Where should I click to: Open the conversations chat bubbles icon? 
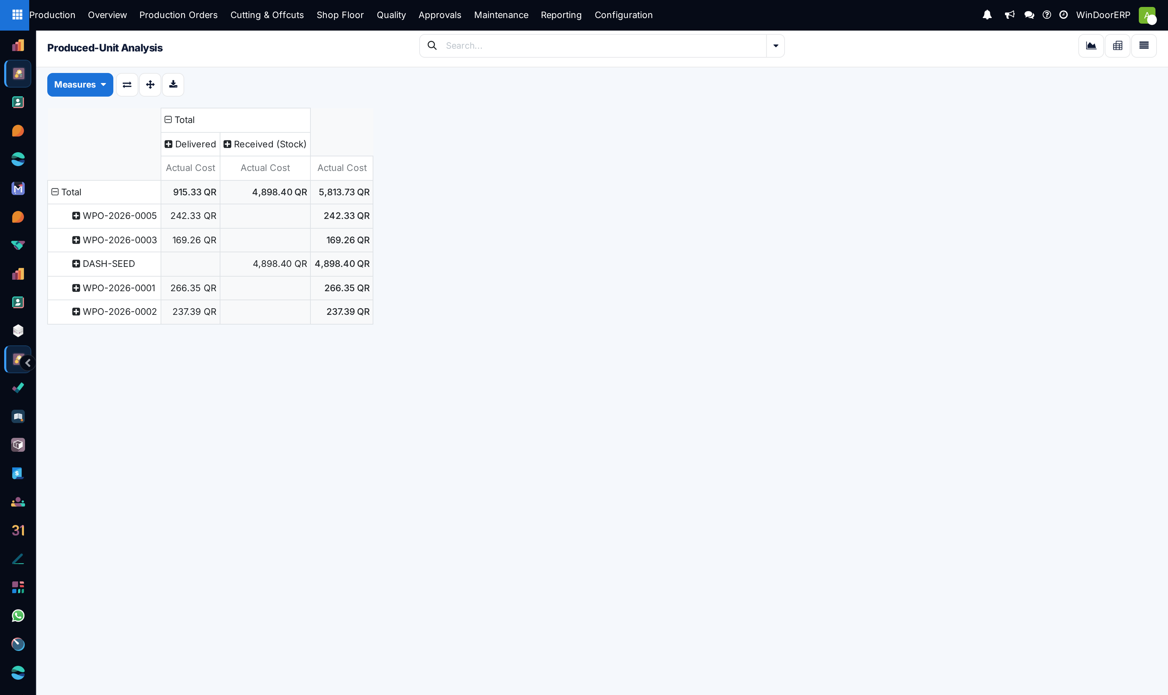click(1029, 15)
